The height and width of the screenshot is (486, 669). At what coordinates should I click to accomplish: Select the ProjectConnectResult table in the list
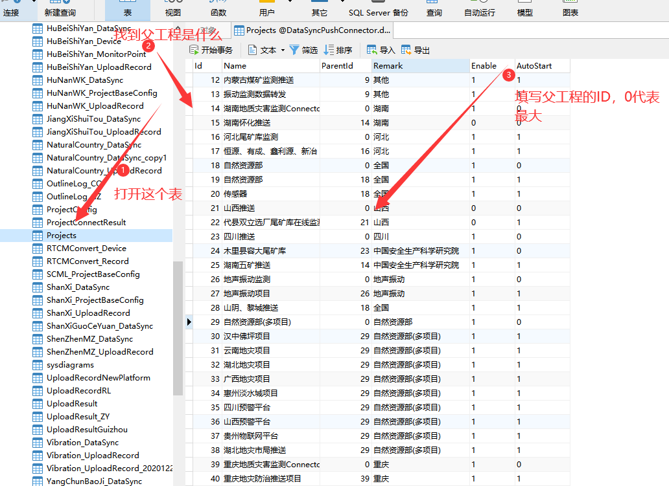click(x=86, y=223)
